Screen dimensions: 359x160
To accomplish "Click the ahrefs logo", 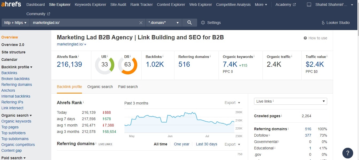I will tap(11, 4).
